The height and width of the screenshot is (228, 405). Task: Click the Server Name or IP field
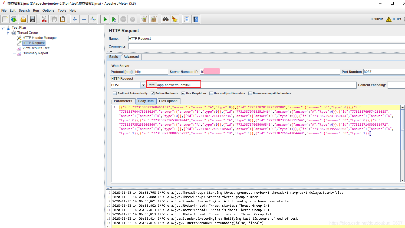coord(270,72)
